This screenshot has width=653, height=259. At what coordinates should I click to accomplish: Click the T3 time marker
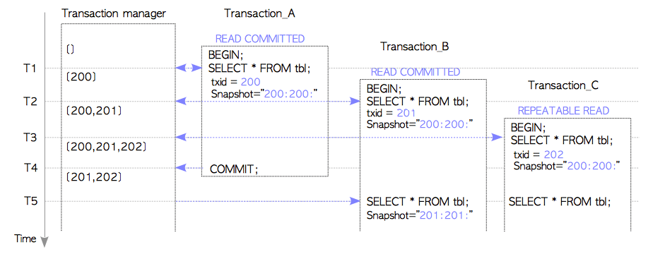(30, 137)
